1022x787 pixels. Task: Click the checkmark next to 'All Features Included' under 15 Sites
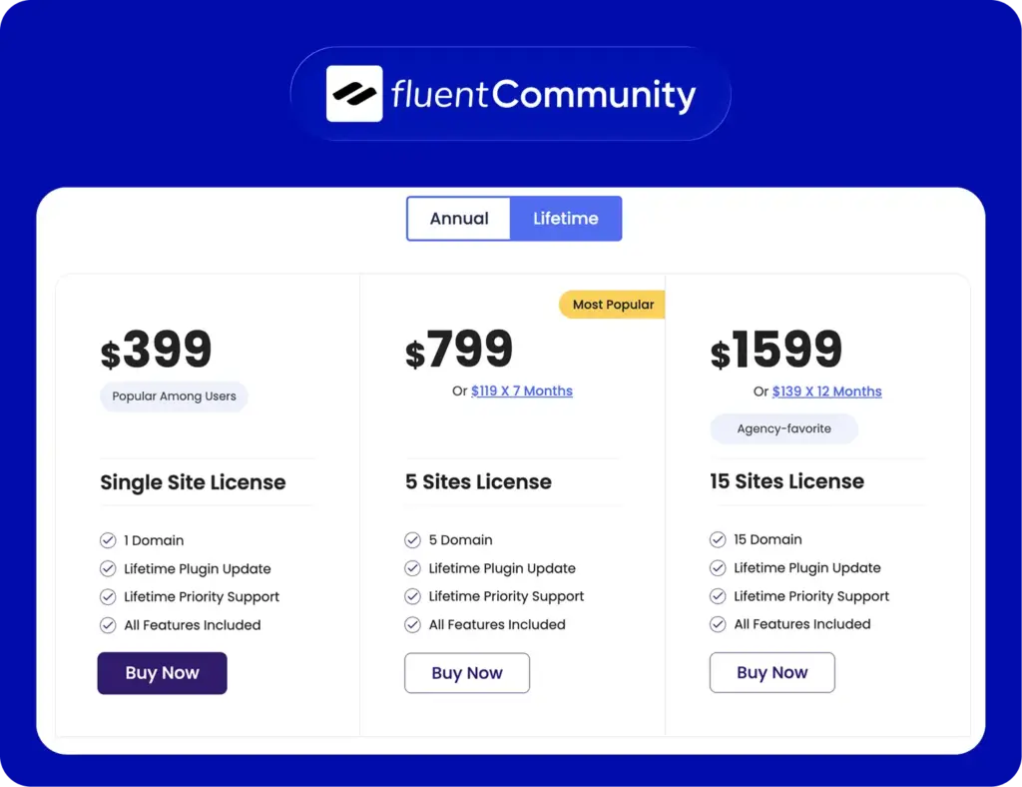pos(718,624)
